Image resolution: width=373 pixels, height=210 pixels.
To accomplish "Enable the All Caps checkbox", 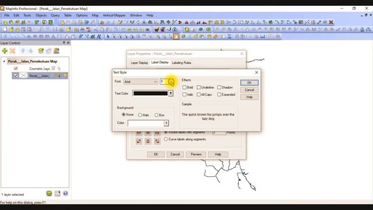I will coord(199,94).
